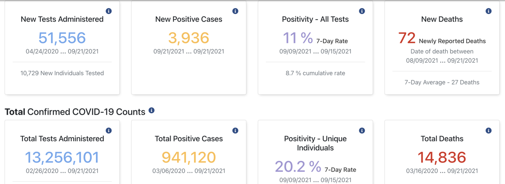Image resolution: width=505 pixels, height=184 pixels.
Task: Click the 20.2 % unique individuals rate
Action: point(298,167)
